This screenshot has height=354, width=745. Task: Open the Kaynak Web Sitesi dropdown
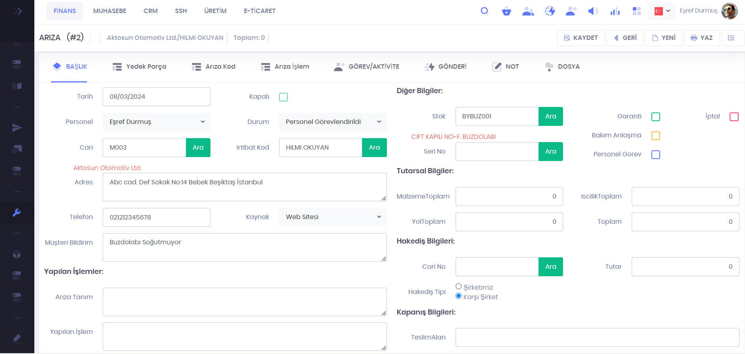point(332,217)
